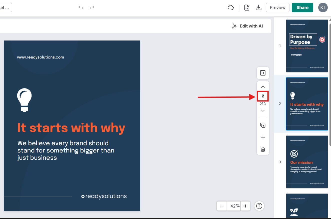
Task: Click the Preview button
Action: pos(277,7)
